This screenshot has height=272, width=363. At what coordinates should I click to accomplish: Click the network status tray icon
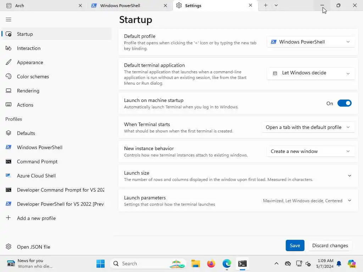pyautogui.click(x=299, y=263)
